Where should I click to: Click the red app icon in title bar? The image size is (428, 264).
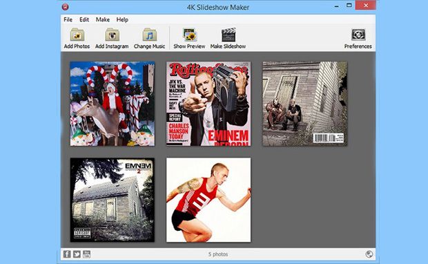pyautogui.click(x=66, y=7)
